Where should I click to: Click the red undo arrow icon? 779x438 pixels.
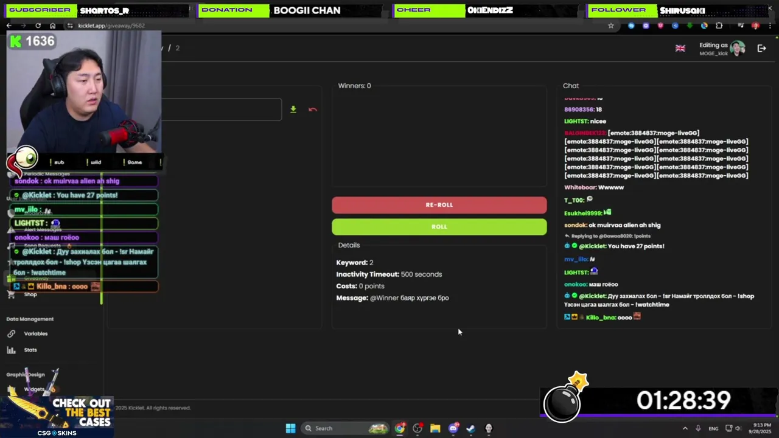313,109
